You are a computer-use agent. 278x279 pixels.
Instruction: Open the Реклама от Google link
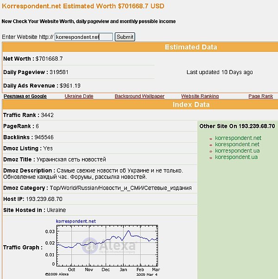pyautogui.click(x=25, y=96)
